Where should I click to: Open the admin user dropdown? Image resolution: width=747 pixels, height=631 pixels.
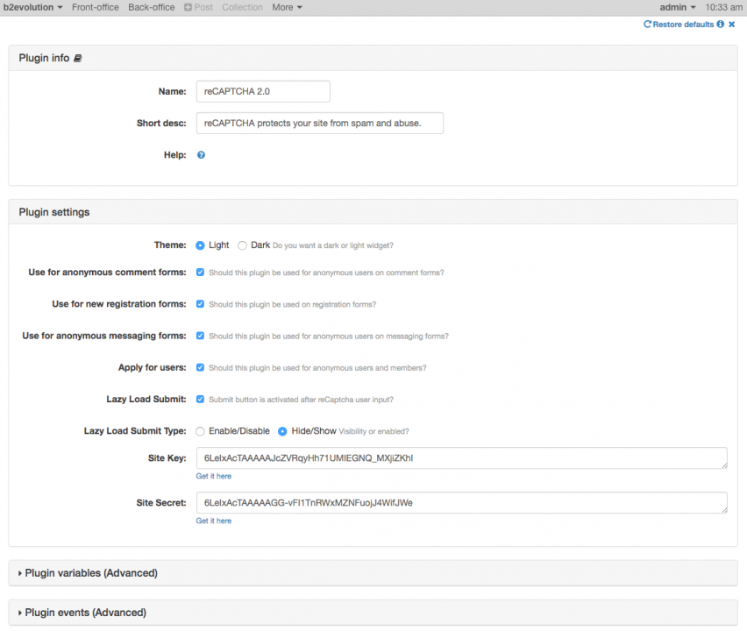(678, 7)
